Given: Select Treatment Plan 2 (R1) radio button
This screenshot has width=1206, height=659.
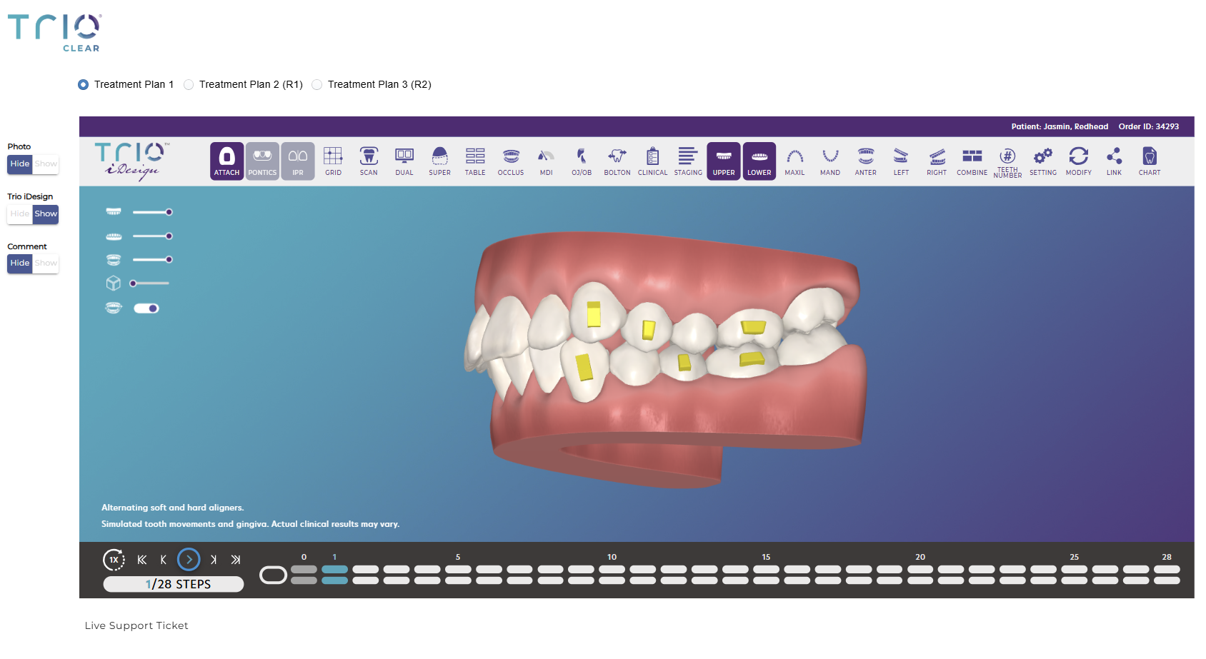Looking at the screenshot, I should click(x=189, y=84).
